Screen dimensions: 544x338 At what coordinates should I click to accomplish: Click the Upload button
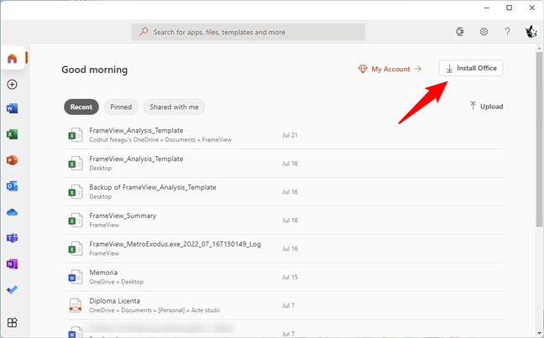tap(486, 107)
